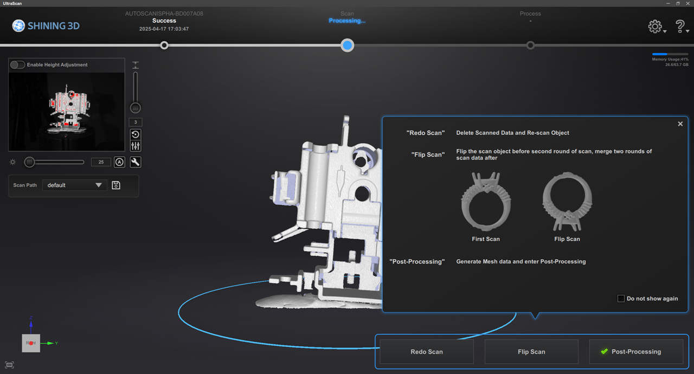The width and height of the screenshot is (694, 374).
Task: Open the wrench calibration tool
Action: tap(136, 162)
